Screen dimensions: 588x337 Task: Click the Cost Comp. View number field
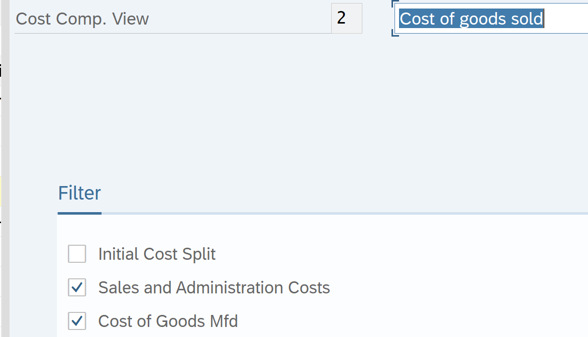click(x=346, y=19)
